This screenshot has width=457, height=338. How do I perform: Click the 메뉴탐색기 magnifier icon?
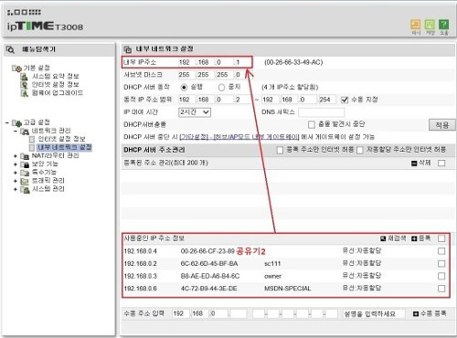click(x=10, y=49)
